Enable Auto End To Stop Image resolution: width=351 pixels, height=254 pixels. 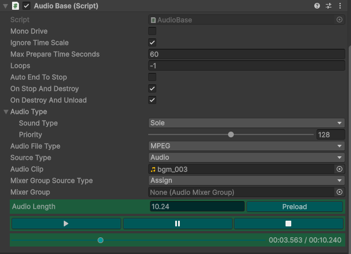tap(152, 77)
